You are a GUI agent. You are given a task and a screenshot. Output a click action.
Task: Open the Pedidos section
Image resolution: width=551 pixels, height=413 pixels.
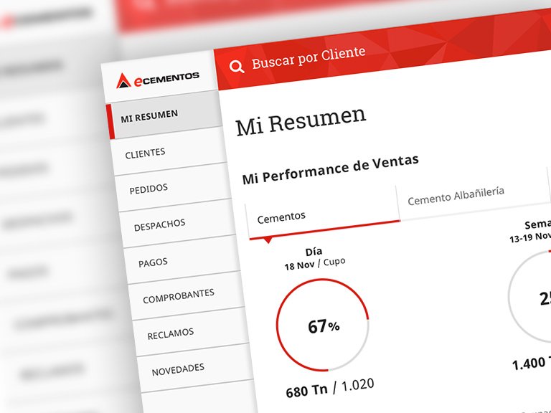coord(149,189)
